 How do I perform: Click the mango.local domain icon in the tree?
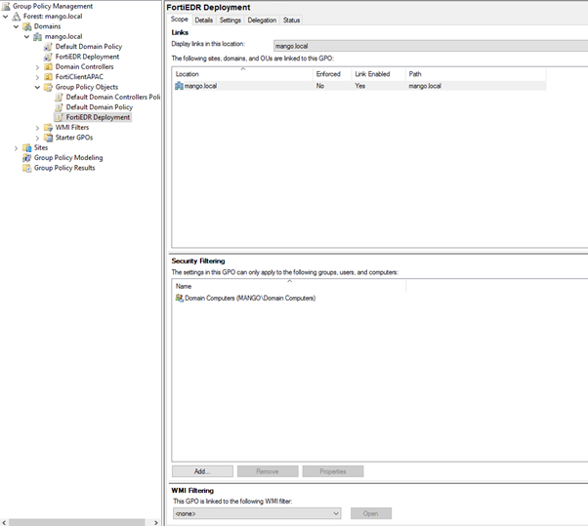click(x=37, y=37)
